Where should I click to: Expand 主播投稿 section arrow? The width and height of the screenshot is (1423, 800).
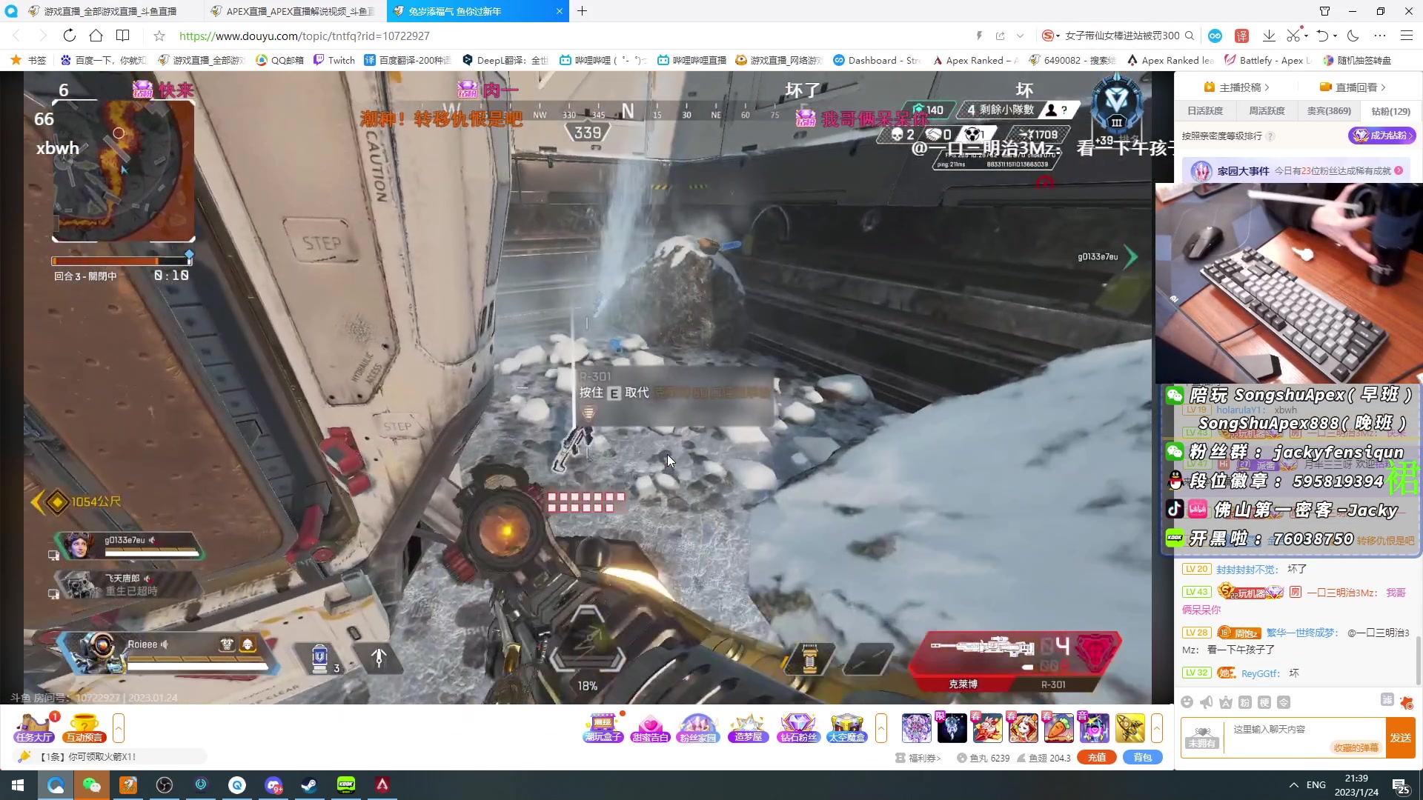[1267, 87]
